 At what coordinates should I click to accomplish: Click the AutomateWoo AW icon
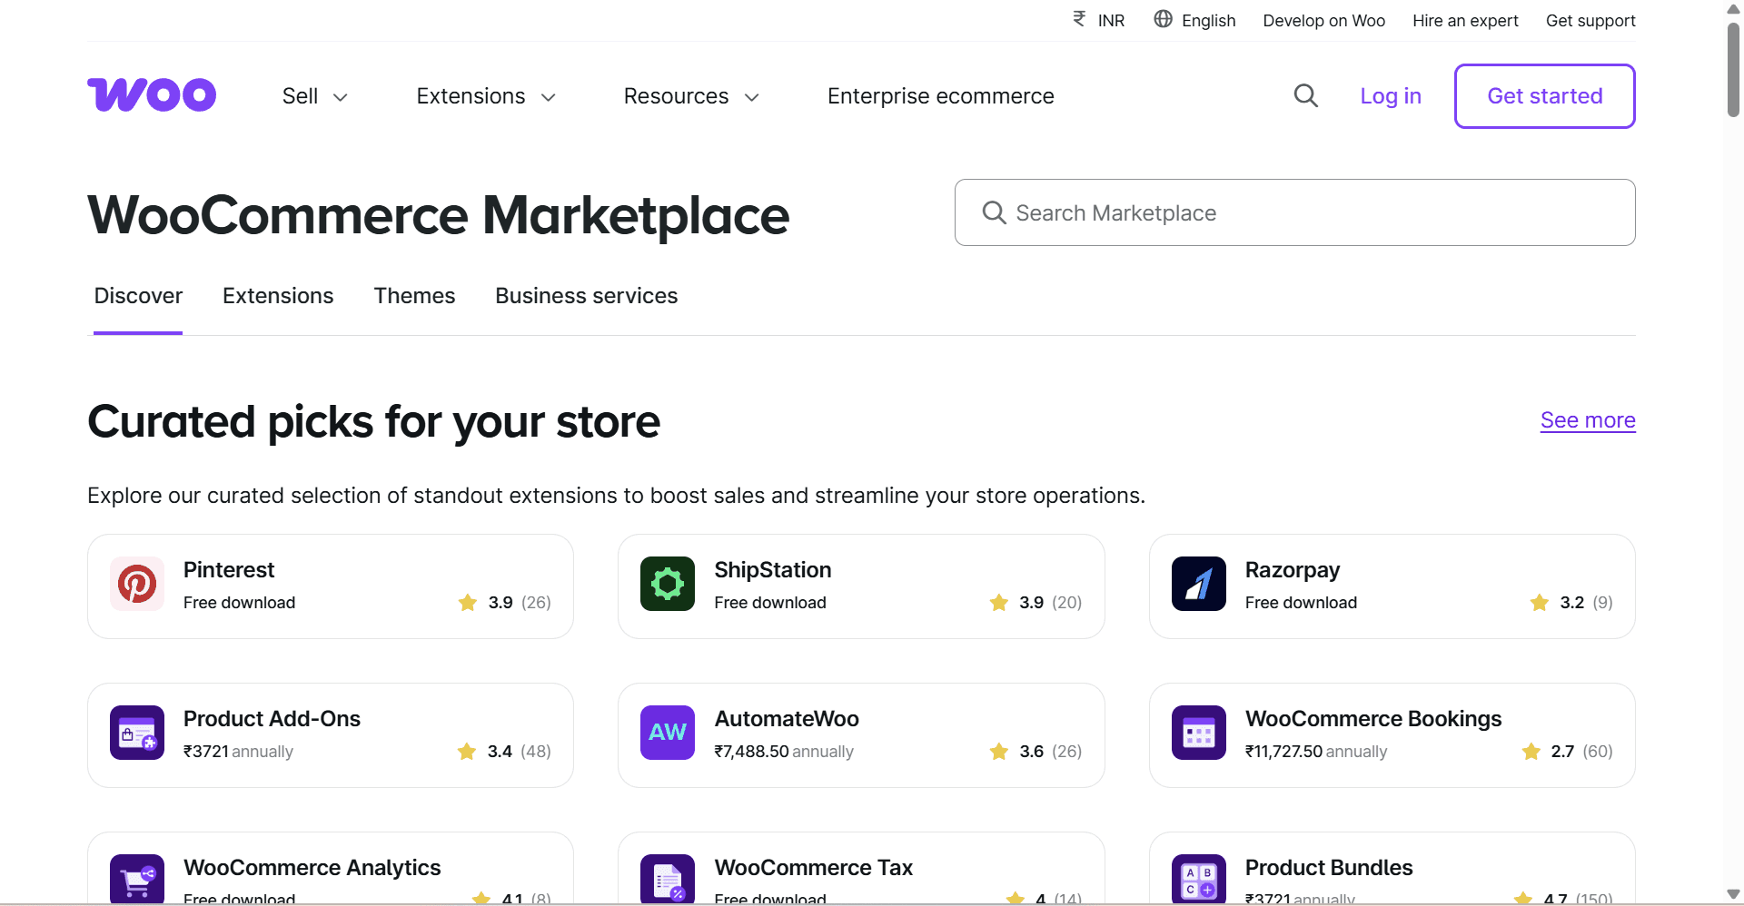coord(667,733)
